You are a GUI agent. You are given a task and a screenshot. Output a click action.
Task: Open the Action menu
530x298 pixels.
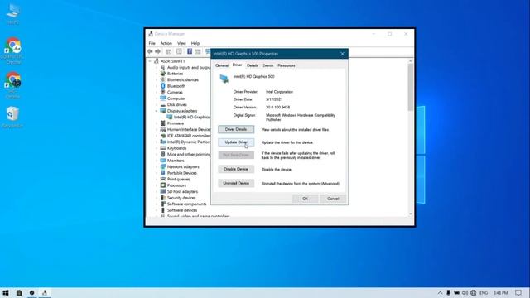[x=166, y=43]
